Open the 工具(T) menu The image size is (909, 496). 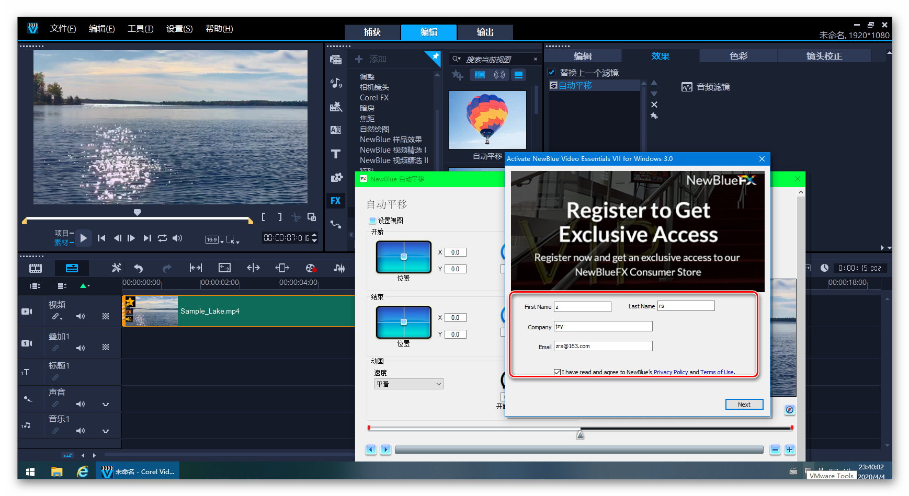click(140, 29)
